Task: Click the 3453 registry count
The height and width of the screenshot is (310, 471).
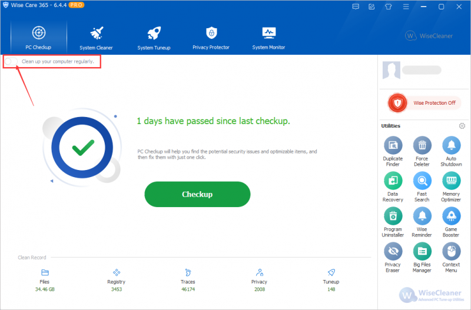Action: point(117,289)
